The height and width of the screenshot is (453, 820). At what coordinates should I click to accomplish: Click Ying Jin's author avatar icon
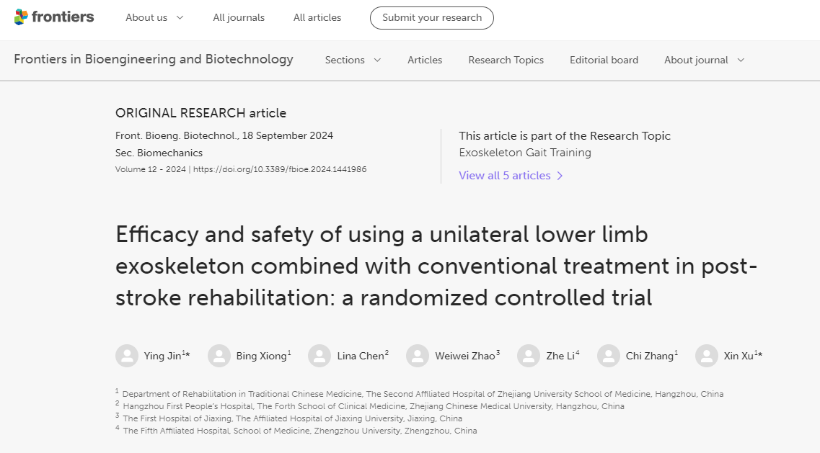click(127, 356)
